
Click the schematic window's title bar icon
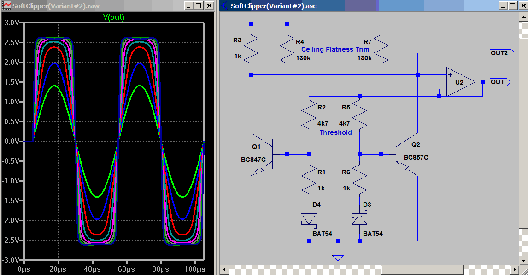coord(224,6)
